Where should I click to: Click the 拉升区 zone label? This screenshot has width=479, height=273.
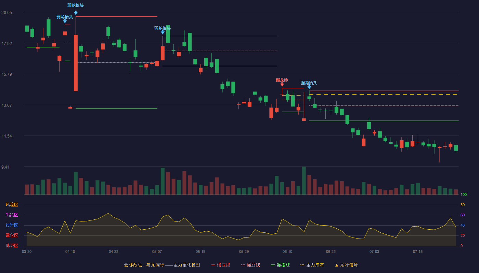tap(12, 225)
